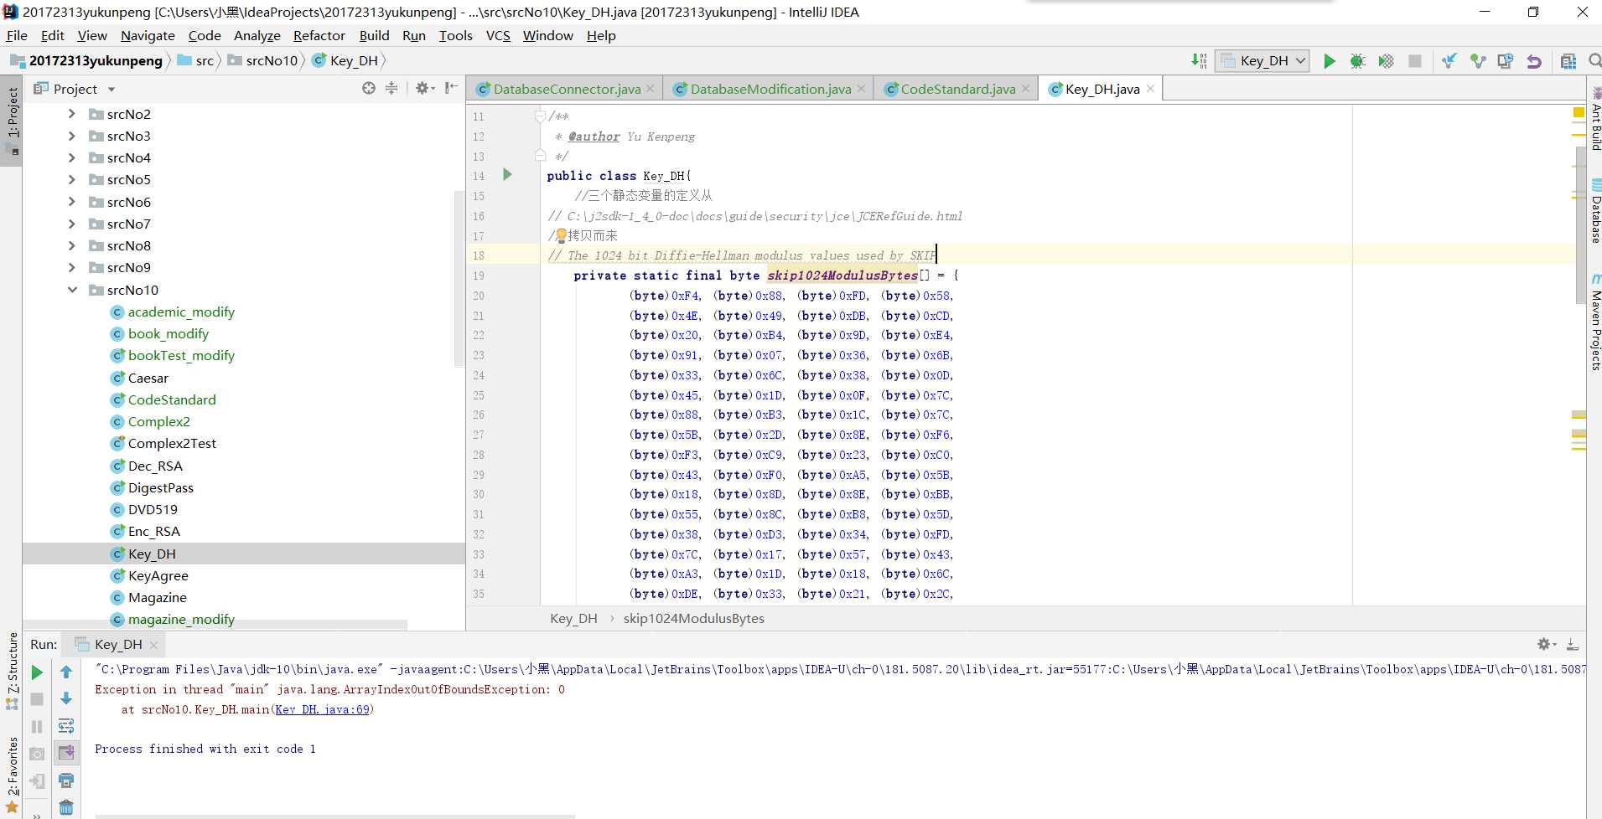Click the down-the-stack-trace arrow in Run panel
1602x819 pixels.
tap(66, 698)
